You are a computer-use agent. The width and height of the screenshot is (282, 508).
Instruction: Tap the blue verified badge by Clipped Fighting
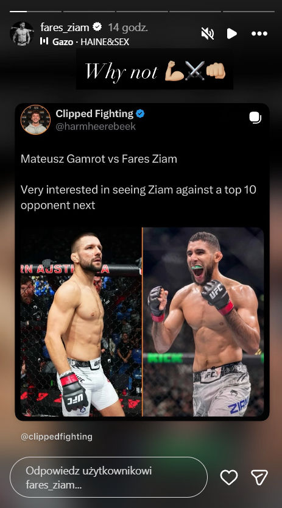pos(140,113)
